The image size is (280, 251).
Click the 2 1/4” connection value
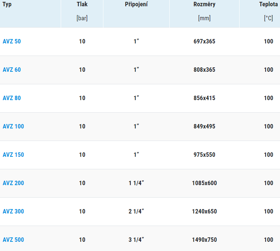[x=136, y=212]
